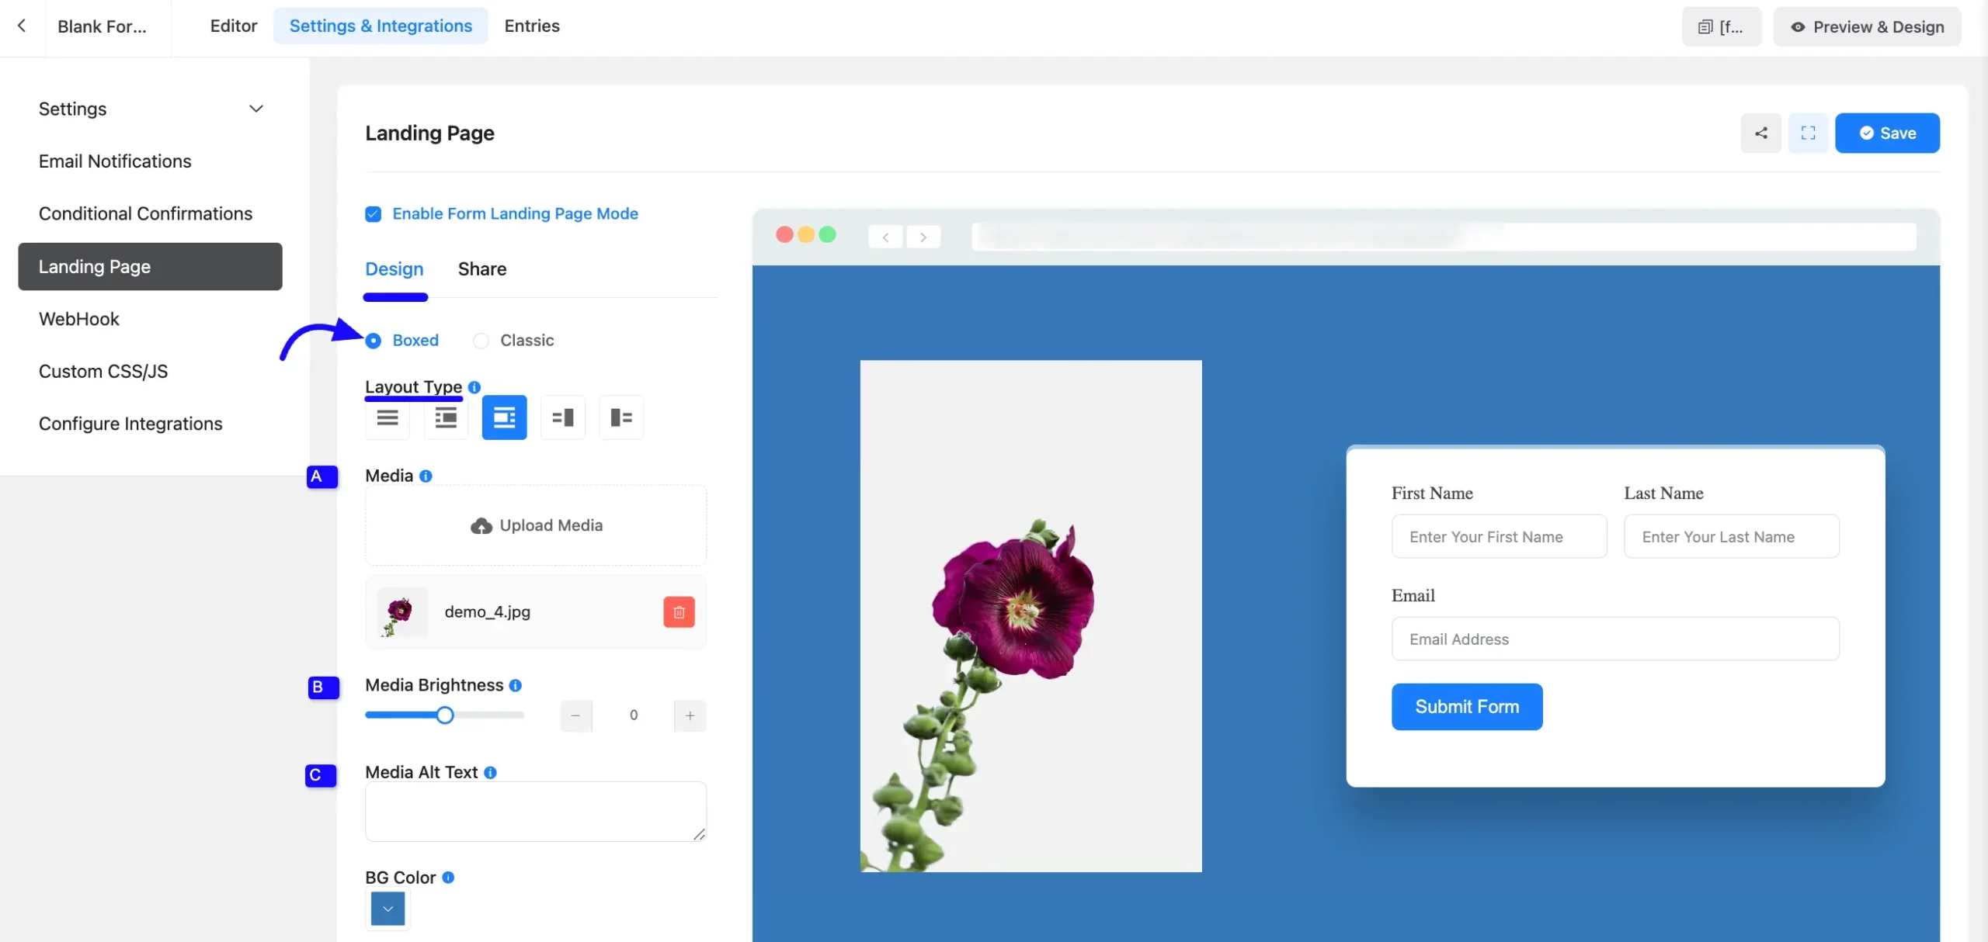Go back using the top-left arrow

tap(22, 26)
